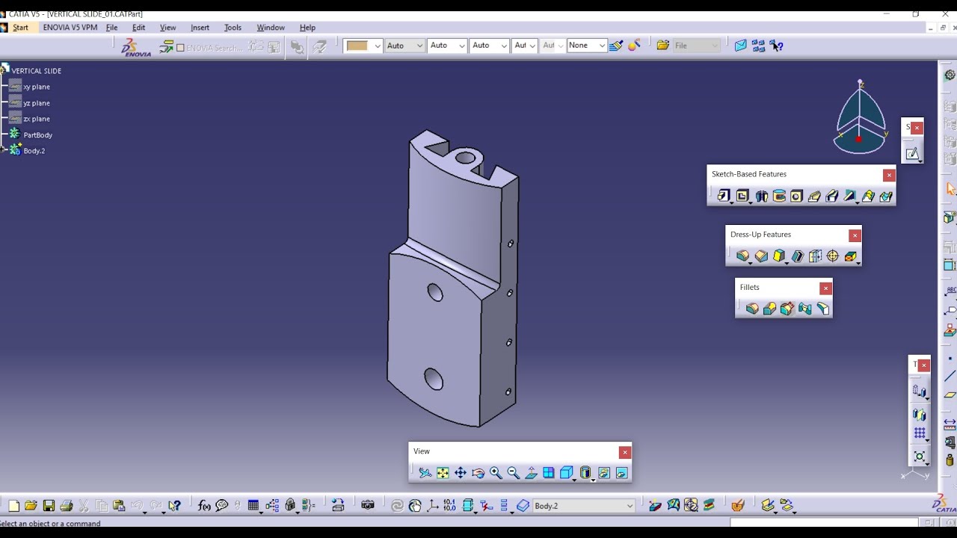Select Edge Fillet in Dress-Up Features

[742, 256]
